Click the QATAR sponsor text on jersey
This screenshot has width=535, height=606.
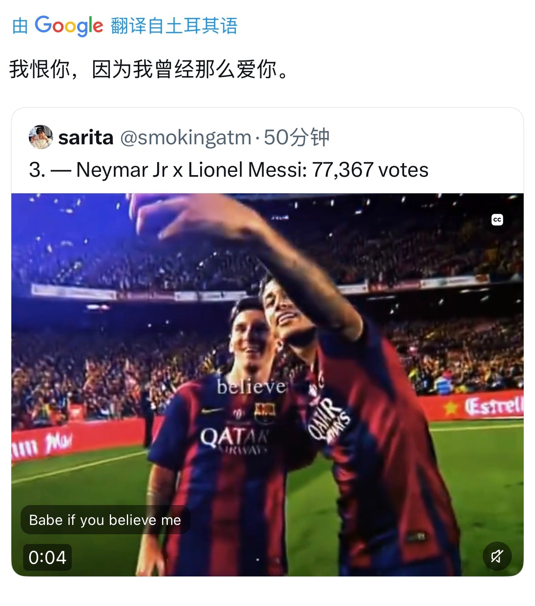[234, 438]
